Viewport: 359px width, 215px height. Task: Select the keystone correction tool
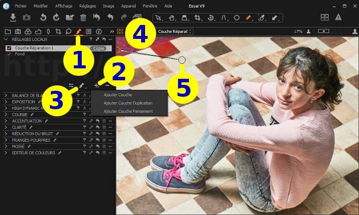click(224, 17)
